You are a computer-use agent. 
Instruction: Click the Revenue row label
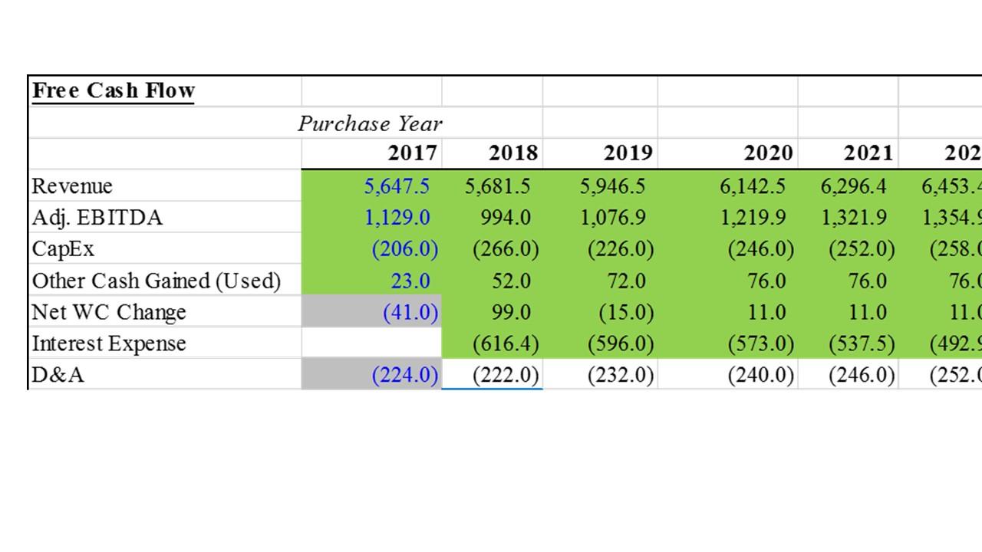point(165,186)
